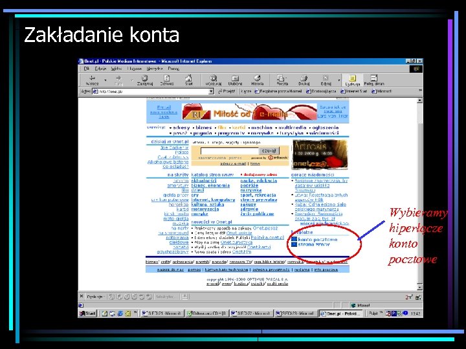
Task: Open the ogłoszenia service link
Action: pos(326,127)
